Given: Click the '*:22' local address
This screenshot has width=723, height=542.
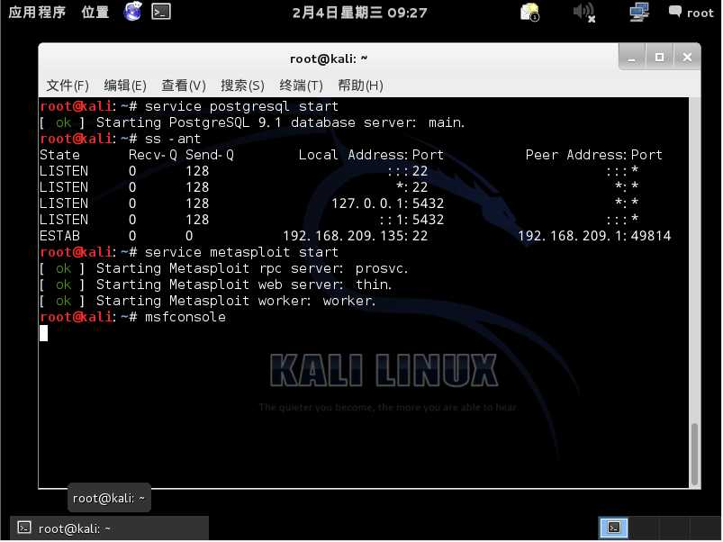Looking at the screenshot, I should click(411, 187).
